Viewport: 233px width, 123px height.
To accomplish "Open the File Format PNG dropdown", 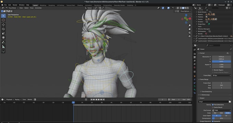I will point(221,110).
